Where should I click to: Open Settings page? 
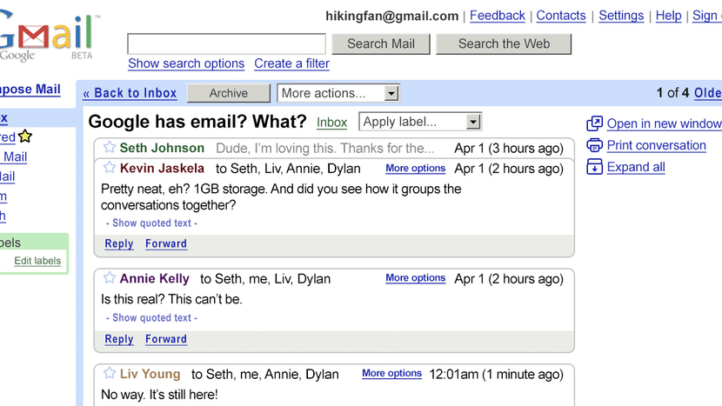(x=621, y=16)
